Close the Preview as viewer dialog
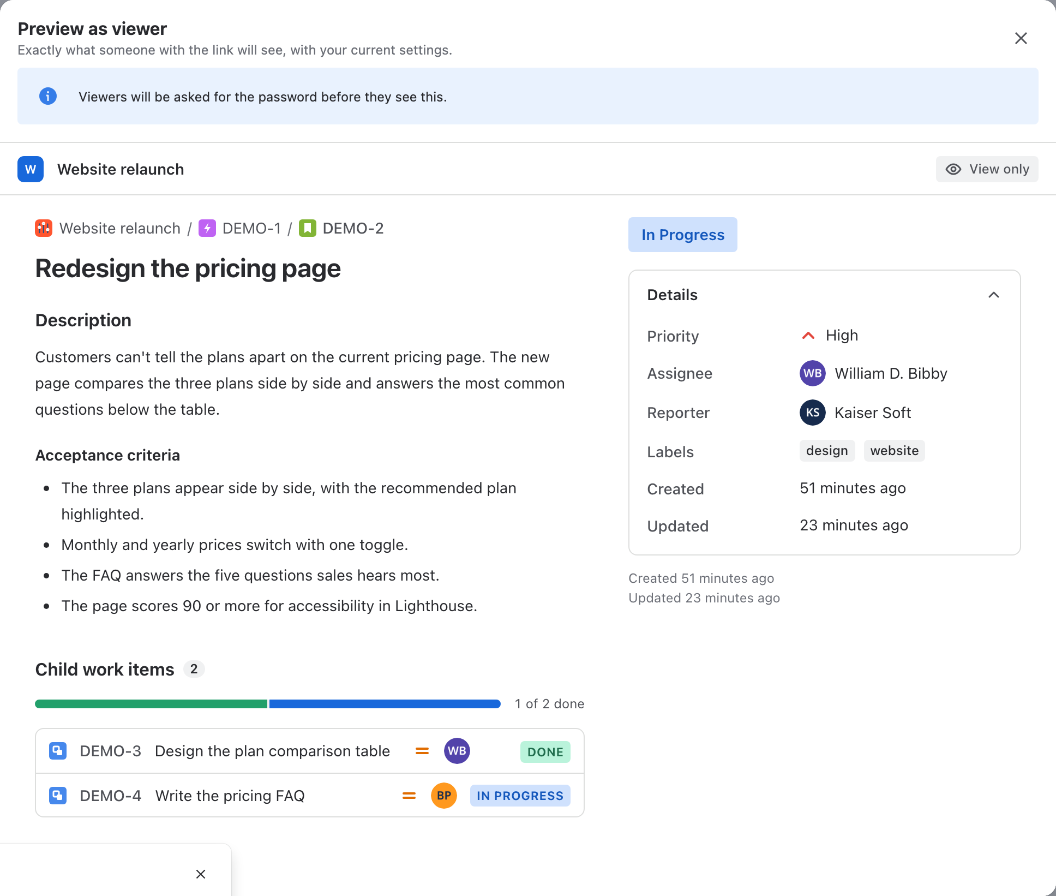 [x=1021, y=38]
